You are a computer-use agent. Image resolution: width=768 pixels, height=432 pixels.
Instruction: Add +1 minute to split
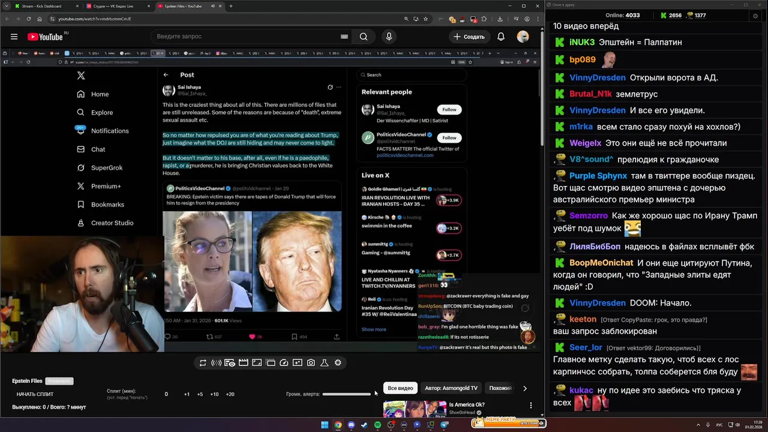[187, 394]
